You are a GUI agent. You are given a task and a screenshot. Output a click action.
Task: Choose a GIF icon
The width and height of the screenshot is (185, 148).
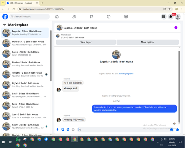[73, 129]
